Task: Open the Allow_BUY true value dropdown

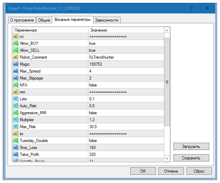Action: tap(125, 43)
